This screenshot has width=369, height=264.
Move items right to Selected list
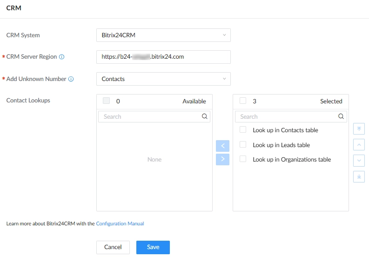point(222,159)
